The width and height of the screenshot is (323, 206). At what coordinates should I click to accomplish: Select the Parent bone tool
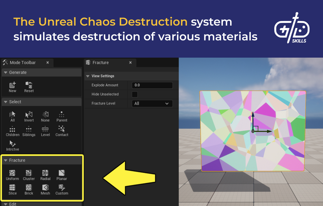coord(62,117)
